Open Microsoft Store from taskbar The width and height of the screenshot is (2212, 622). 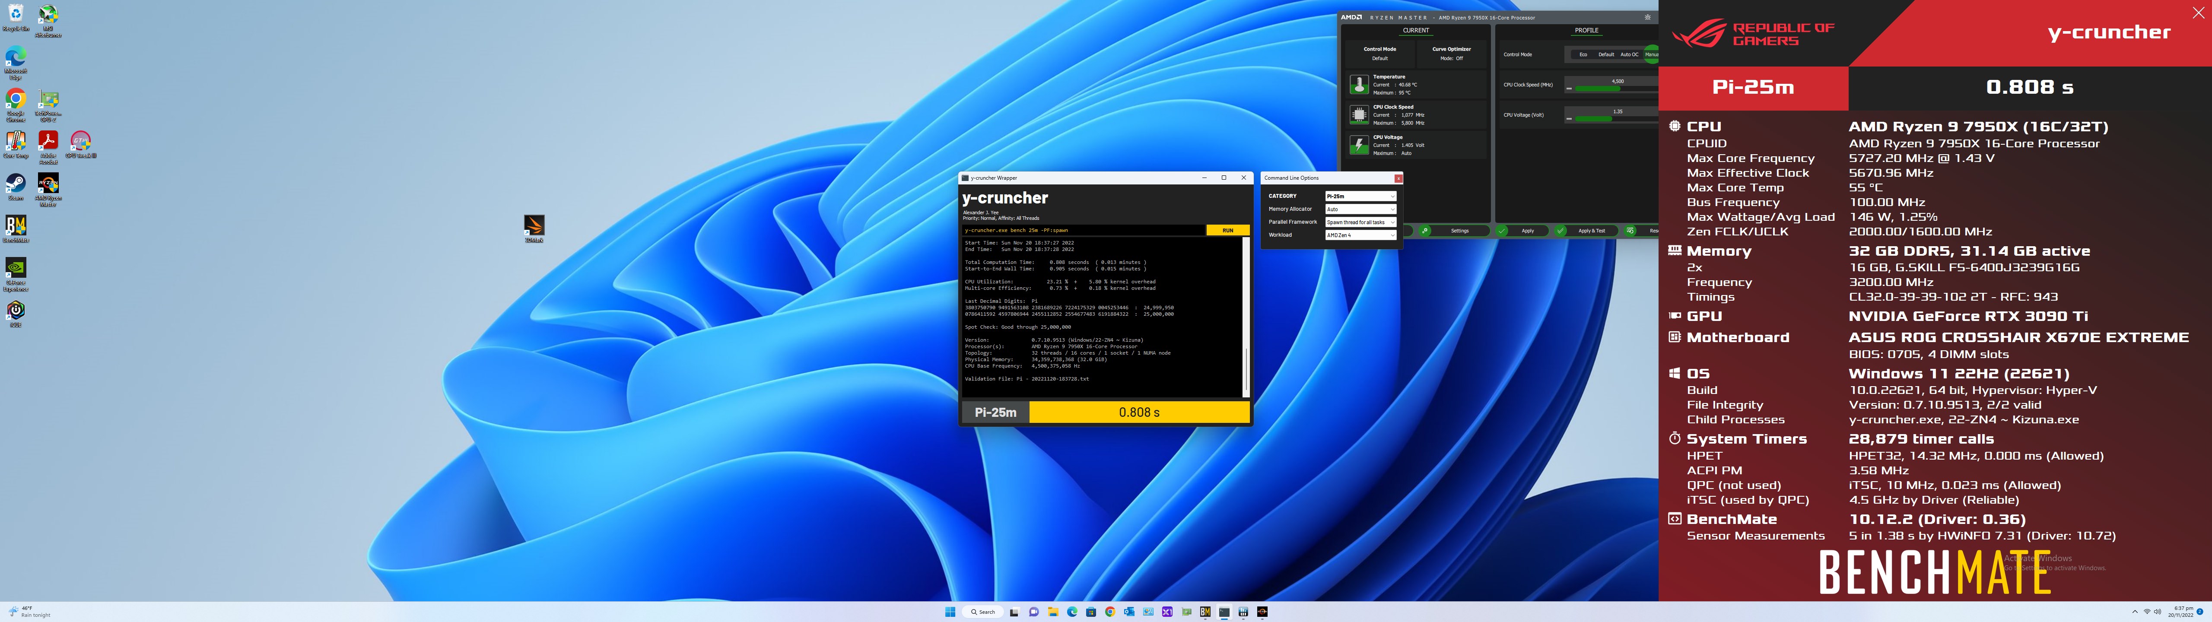(1091, 612)
